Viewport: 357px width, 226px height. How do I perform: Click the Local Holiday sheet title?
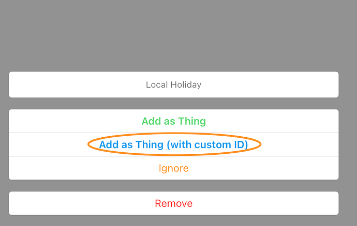click(173, 85)
